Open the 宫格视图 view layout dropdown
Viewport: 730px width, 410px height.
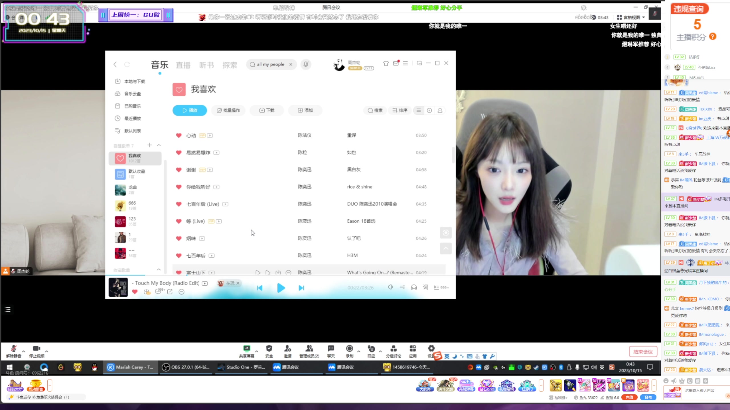tap(632, 17)
